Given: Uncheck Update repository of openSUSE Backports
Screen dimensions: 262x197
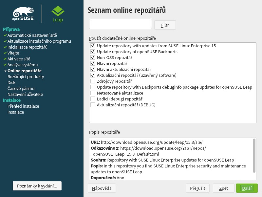Looking at the screenshot, I should click(x=93, y=52).
